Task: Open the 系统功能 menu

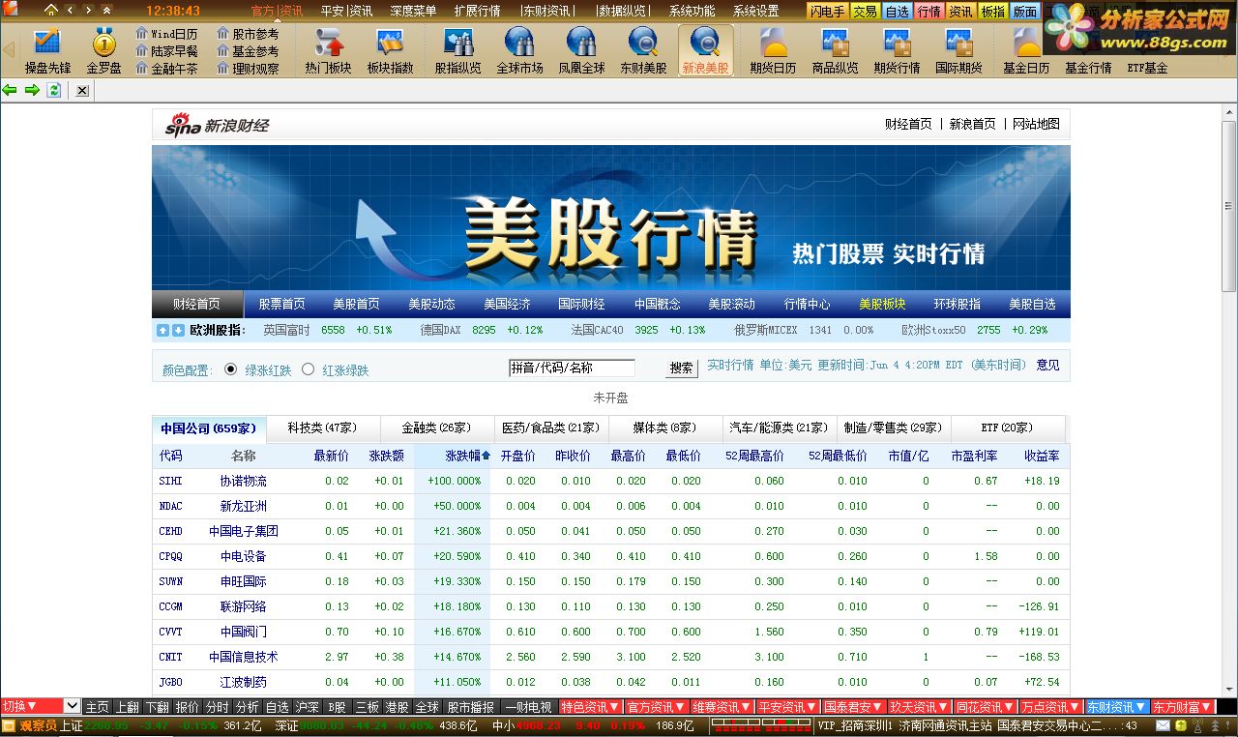Action: point(692,12)
